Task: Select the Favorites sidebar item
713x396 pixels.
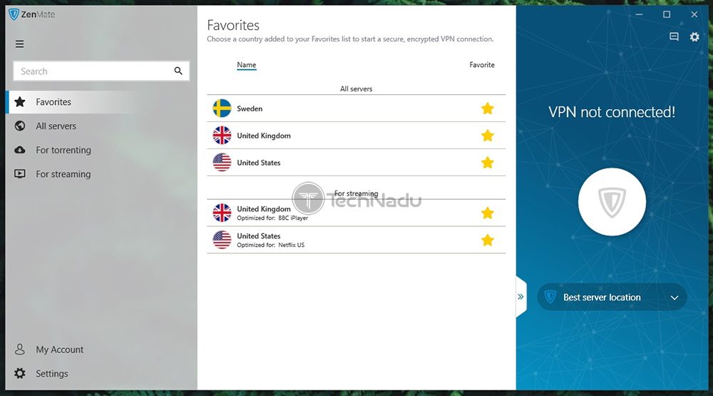Action: [101, 102]
